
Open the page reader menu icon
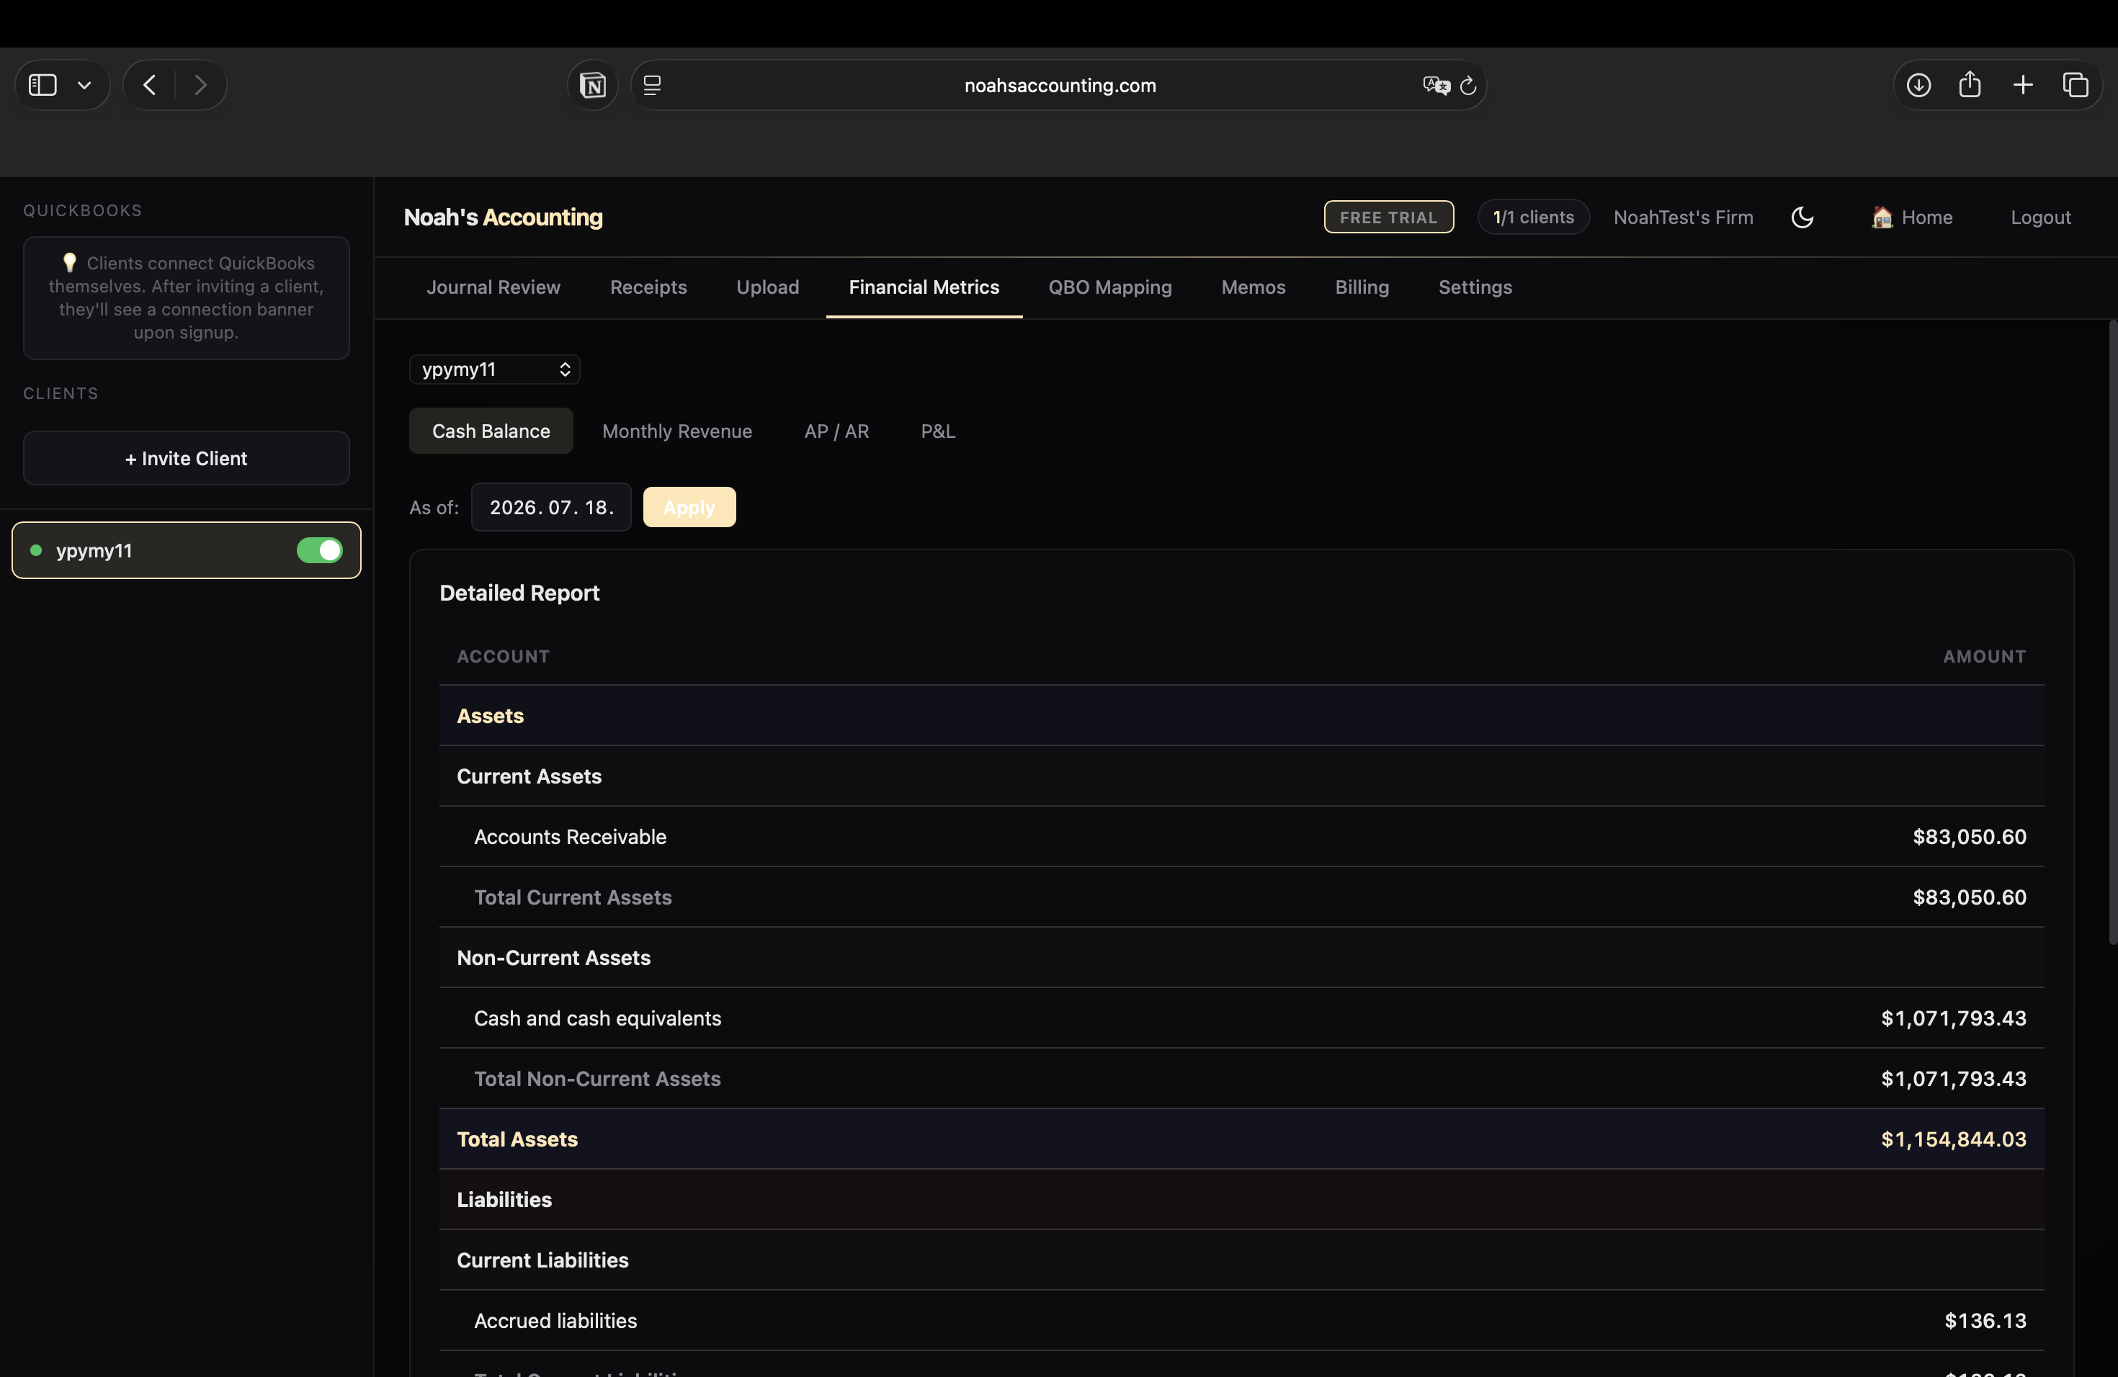coord(652,84)
